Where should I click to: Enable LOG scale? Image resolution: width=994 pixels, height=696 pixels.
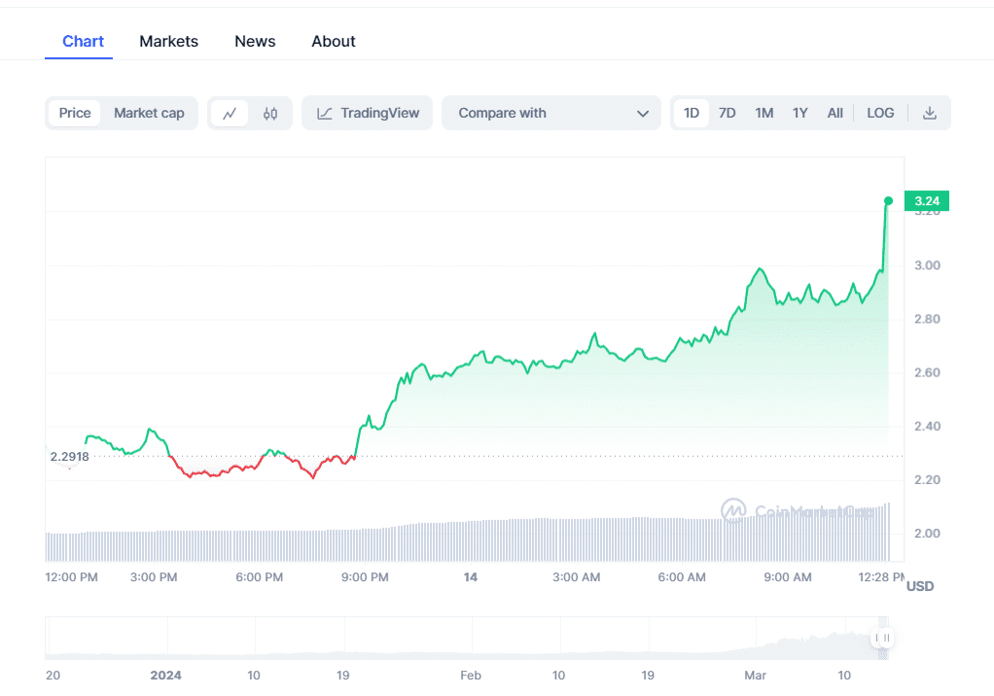(880, 113)
